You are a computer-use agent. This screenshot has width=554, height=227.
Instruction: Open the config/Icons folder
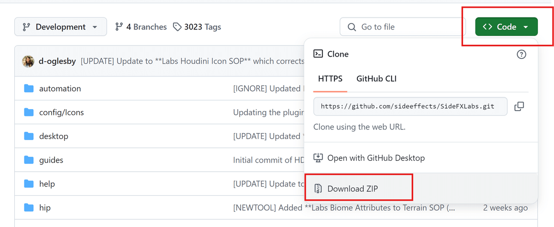point(61,112)
